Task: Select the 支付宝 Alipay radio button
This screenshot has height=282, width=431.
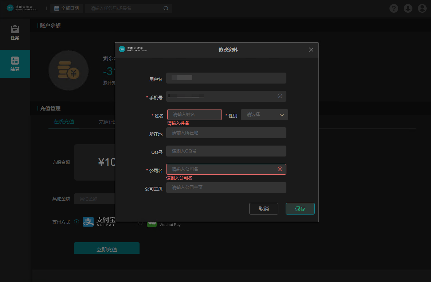Action: click(x=77, y=221)
